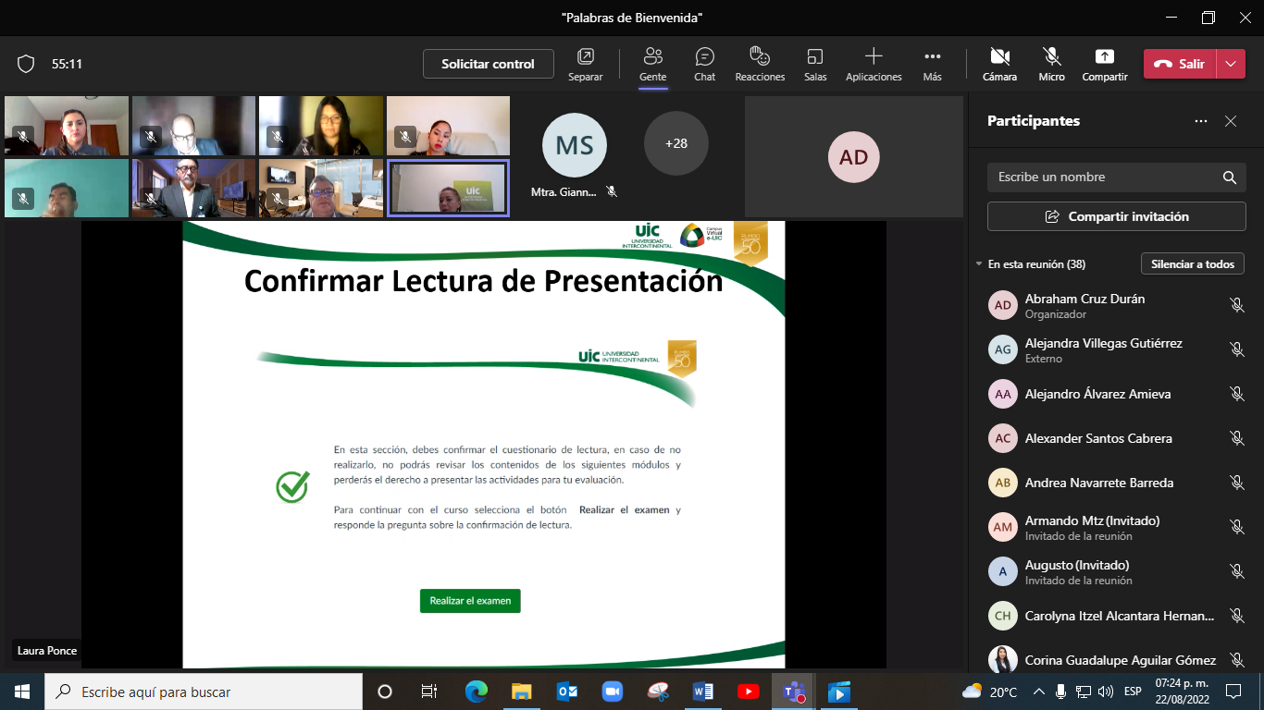Open the Windows Start menu
The height and width of the screenshot is (710, 1264).
click(21, 692)
